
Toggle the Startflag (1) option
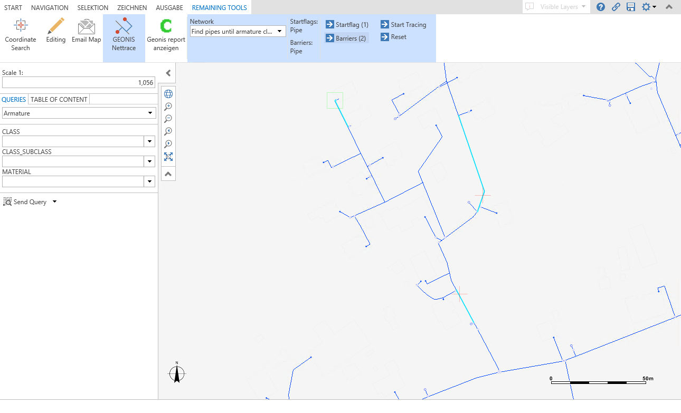point(347,24)
